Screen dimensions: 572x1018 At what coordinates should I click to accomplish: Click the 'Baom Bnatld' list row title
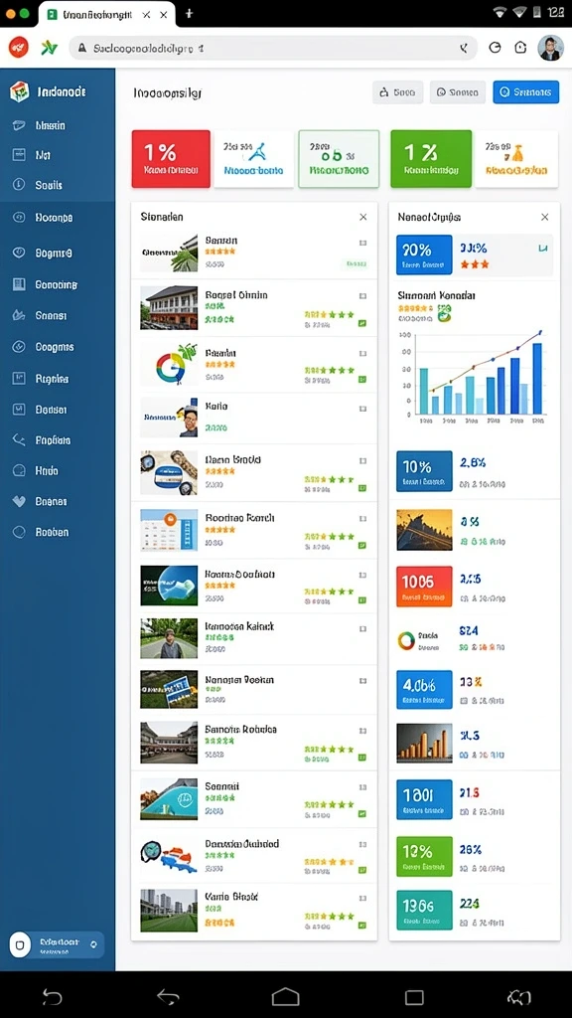click(x=232, y=459)
